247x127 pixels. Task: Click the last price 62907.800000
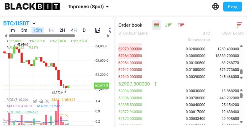134,84
